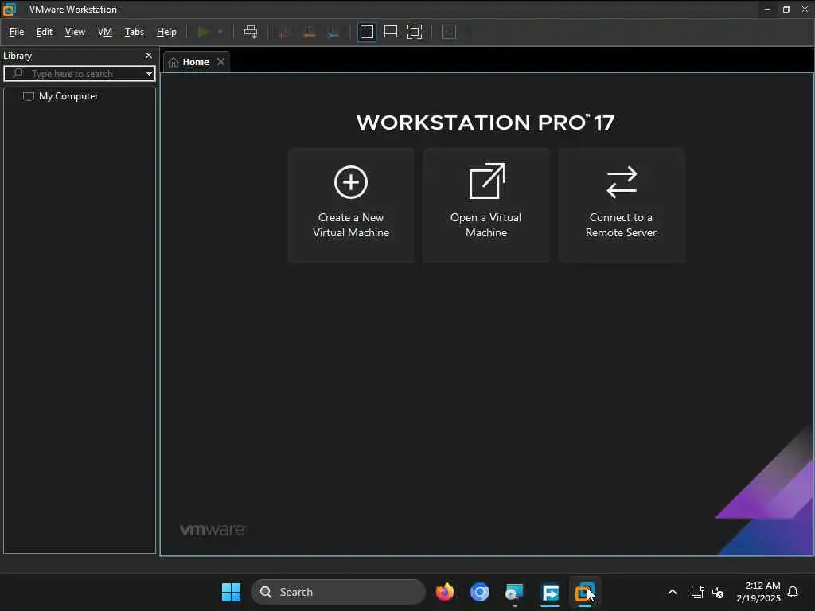Click Open a Virtual Machine
This screenshot has width=815, height=611.
486,205
